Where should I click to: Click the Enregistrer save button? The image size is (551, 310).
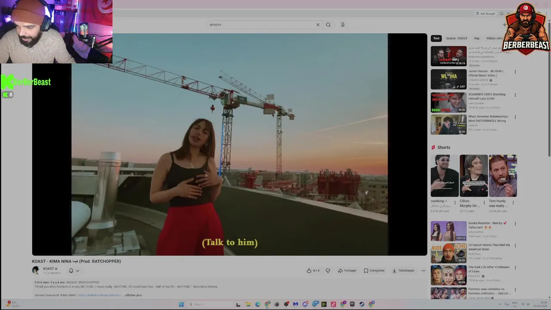[x=374, y=271]
